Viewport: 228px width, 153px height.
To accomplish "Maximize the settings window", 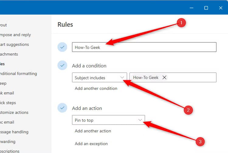I will pos(206,8).
